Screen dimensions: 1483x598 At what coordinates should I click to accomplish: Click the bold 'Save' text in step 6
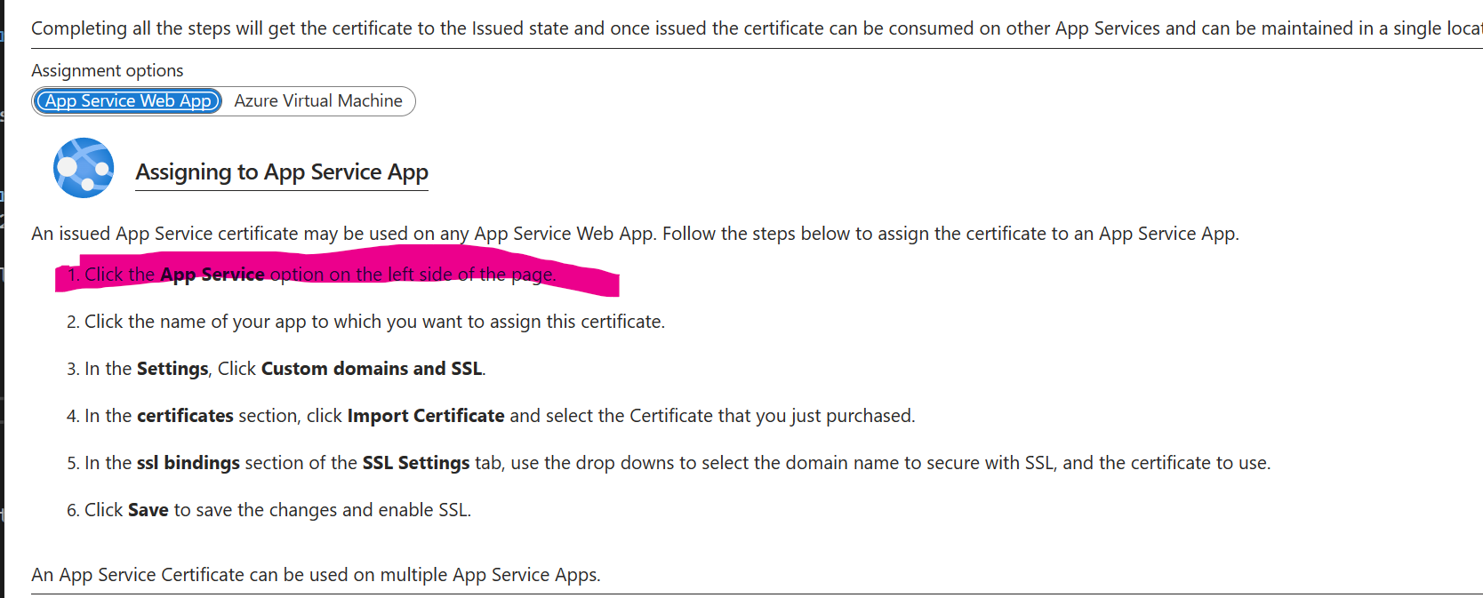tap(148, 510)
